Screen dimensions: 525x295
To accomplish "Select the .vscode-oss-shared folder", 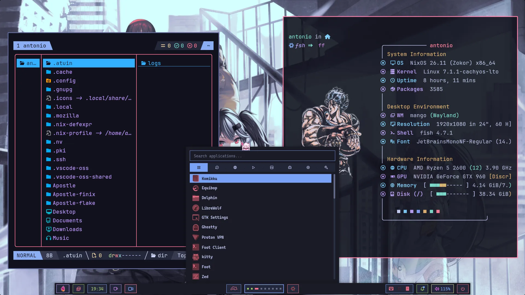I will point(89,177).
